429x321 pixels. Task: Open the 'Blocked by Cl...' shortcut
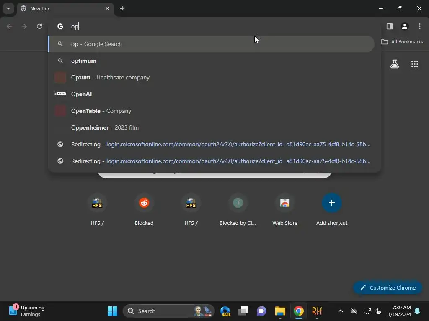(238, 210)
